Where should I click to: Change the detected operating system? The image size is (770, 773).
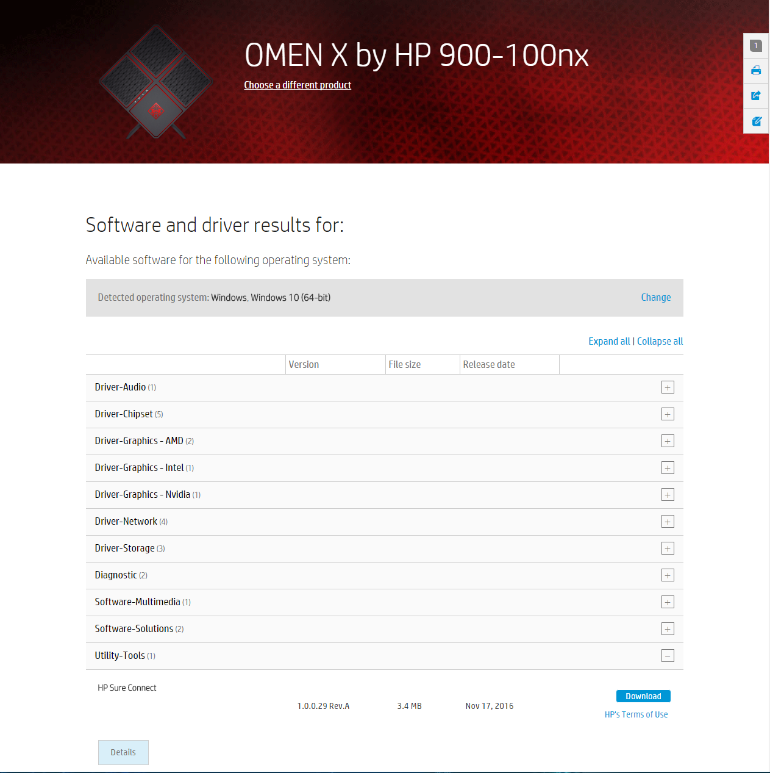(x=655, y=297)
